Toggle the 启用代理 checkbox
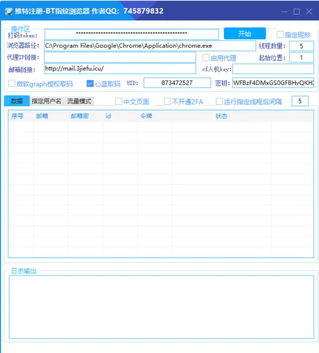This screenshot has width=319, height=353. (x=206, y=58)
